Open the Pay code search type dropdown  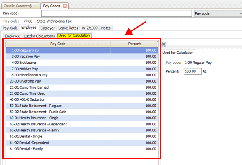pyautogui.click(x=218, y=13)
